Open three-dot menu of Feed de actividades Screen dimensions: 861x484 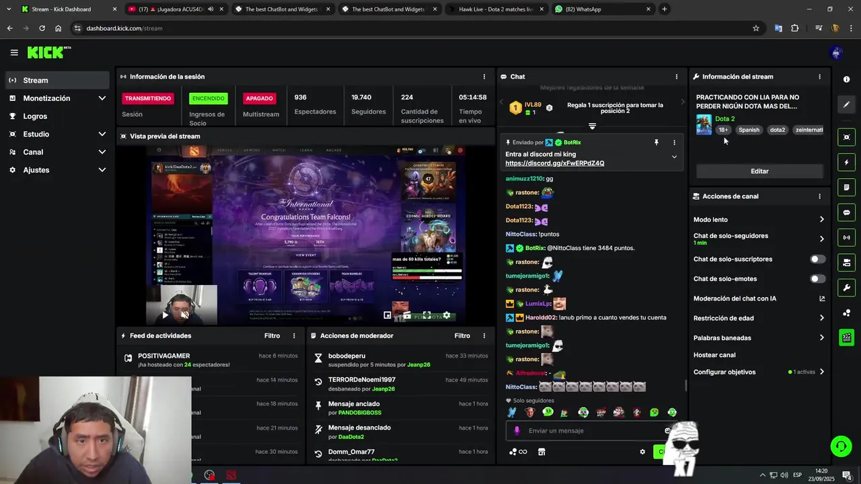pyautogui.click(x=294, y=335)
